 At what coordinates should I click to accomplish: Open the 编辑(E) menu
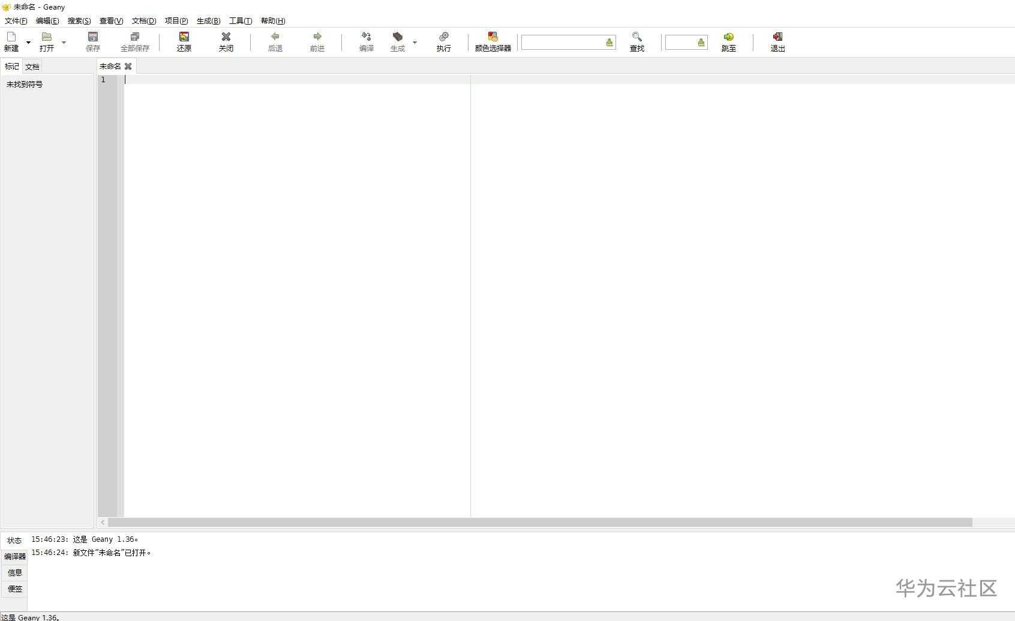click(x=47, y=21)
